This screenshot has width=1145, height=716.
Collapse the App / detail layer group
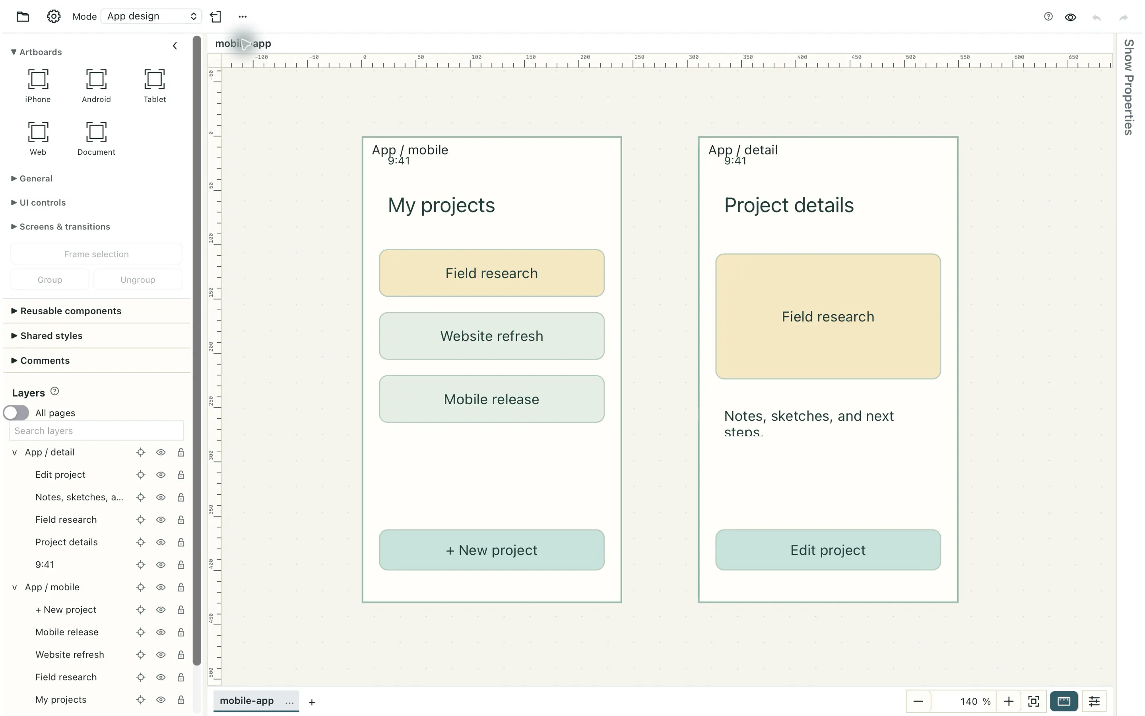click(x=14, y=452)
